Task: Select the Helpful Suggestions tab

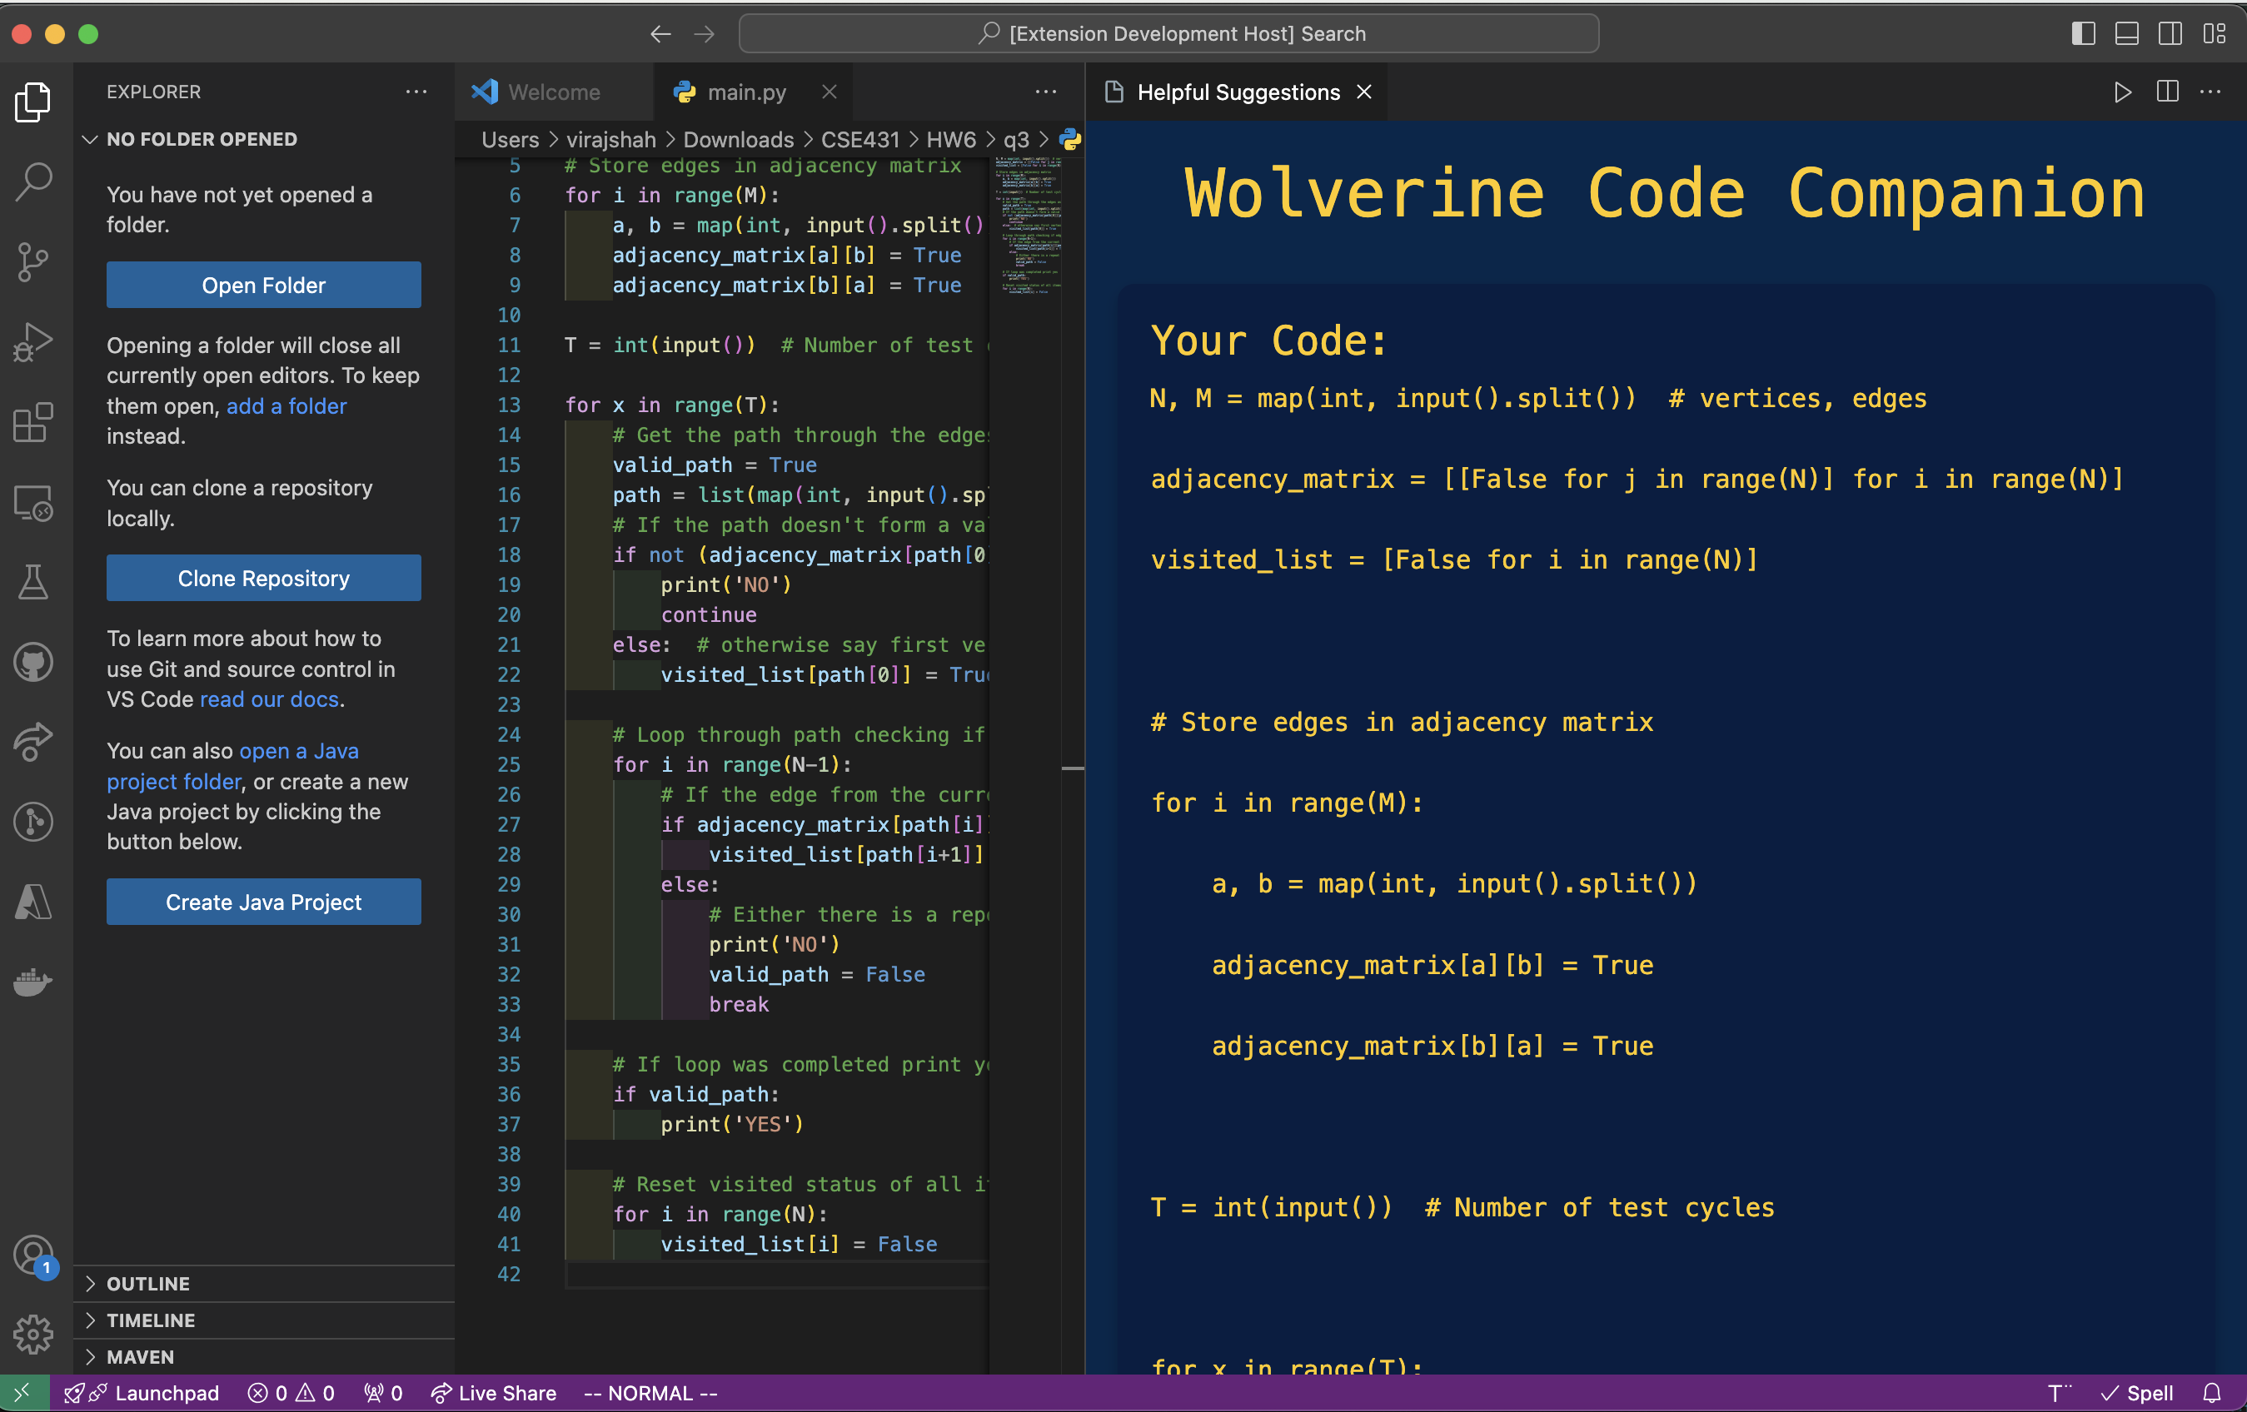Action: pos(1238,92)
